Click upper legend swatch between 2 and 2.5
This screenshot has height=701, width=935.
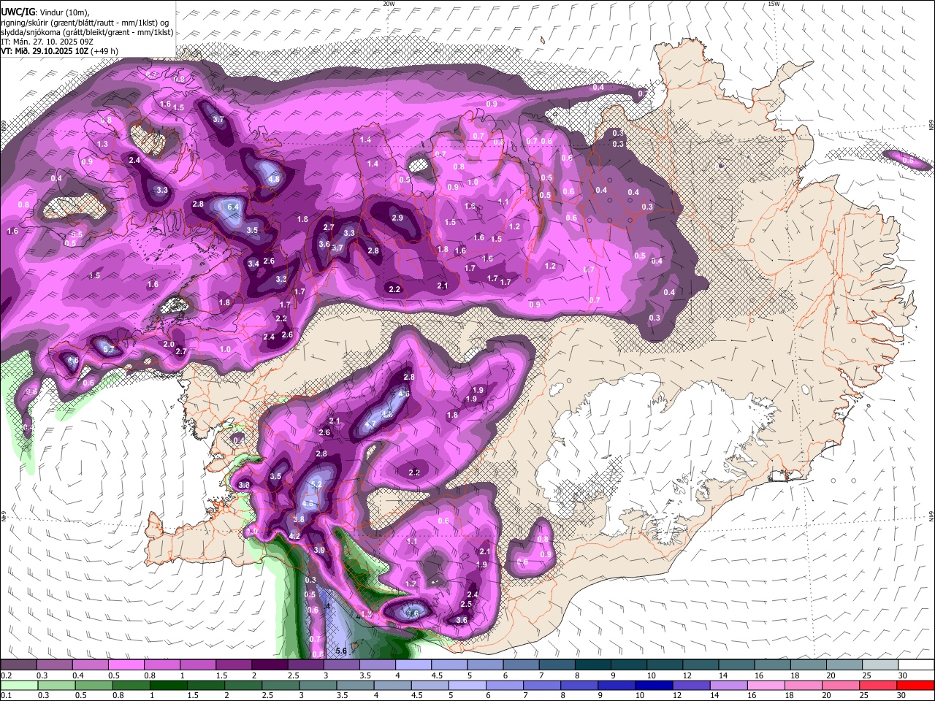pos(270,664)
